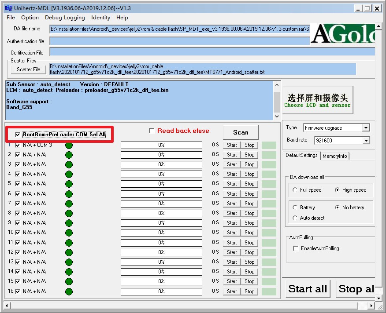Image resolution: width=386 pixels, height=313 pixels.
Task: Click Stop button for row 5
Action: click(249, 184)
